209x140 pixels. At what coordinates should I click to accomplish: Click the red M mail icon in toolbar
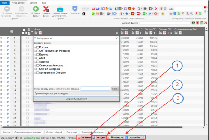(138, 14)
